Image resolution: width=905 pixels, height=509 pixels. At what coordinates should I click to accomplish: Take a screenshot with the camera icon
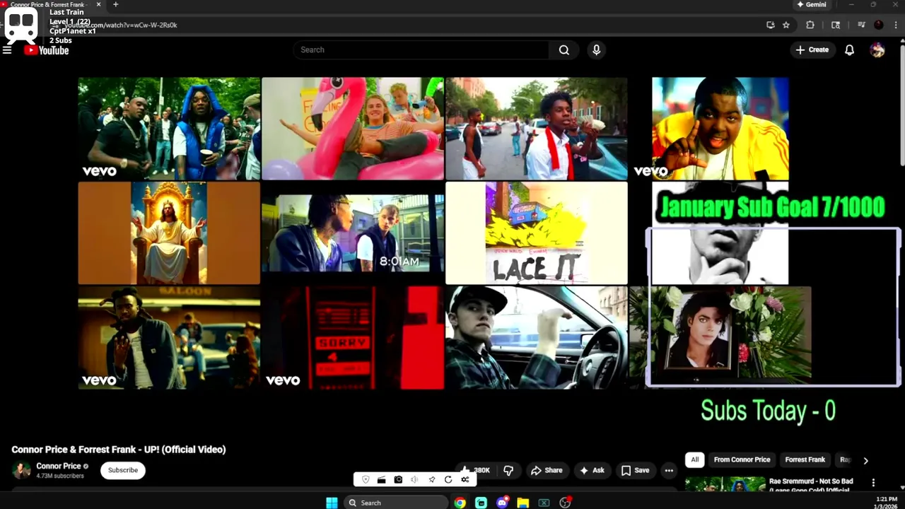pyautogui.click(x=398, y=479)
